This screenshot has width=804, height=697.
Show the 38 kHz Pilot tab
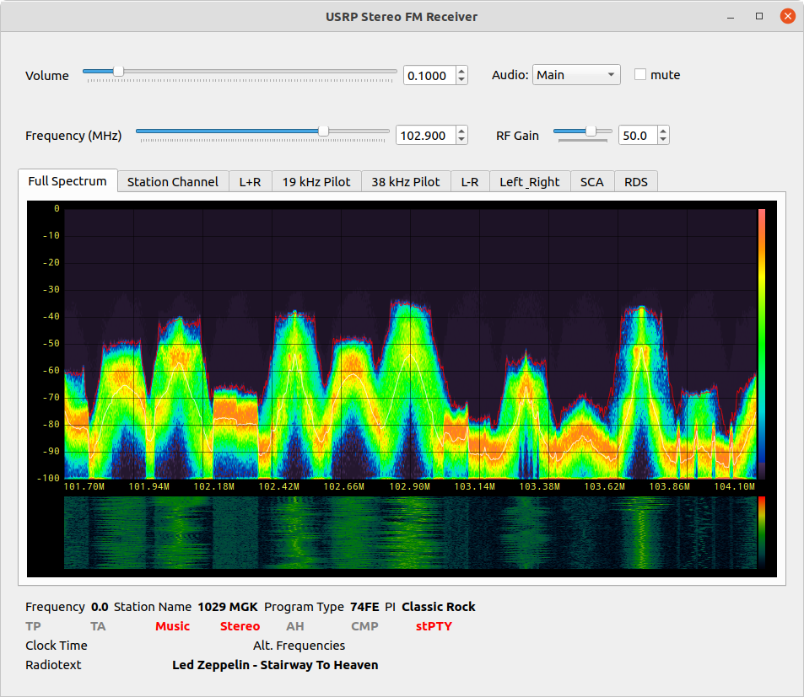pos(406,182)
